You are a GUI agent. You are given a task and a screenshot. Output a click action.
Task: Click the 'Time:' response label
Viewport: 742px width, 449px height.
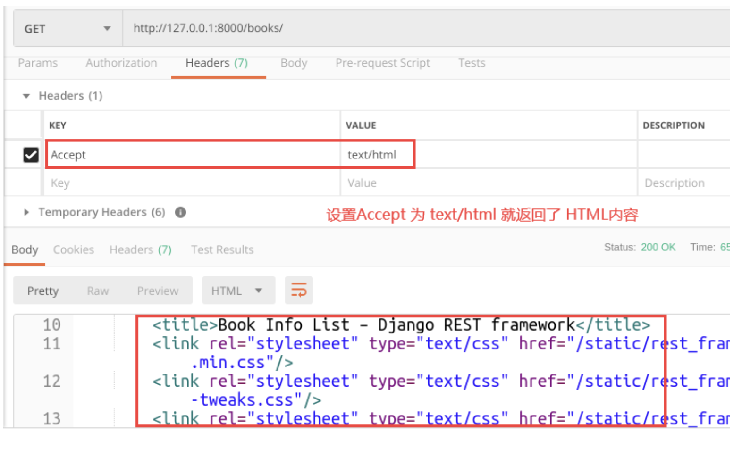click(703, 247)
